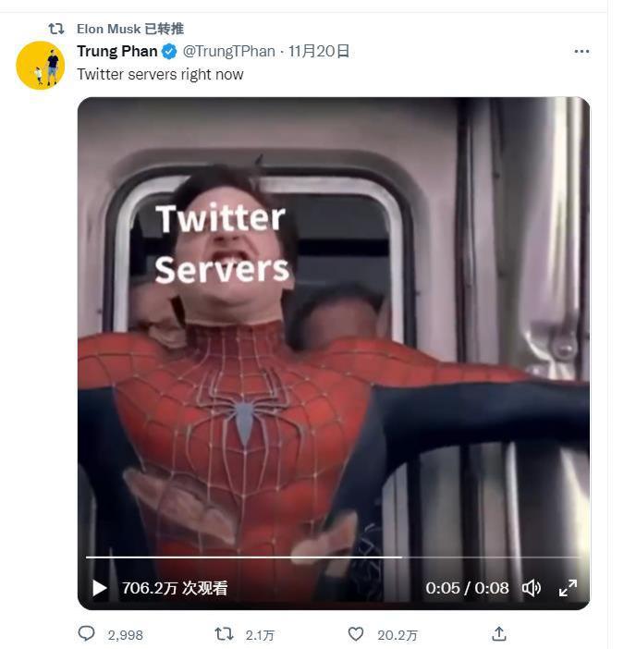Click the blue verified badge

click(x=169, y=52)
